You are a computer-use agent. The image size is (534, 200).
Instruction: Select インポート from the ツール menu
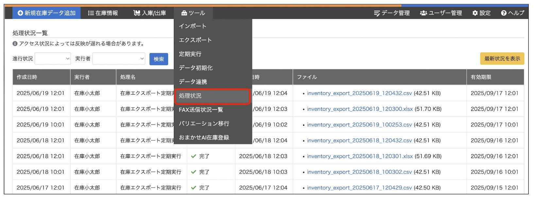[213, 26]
